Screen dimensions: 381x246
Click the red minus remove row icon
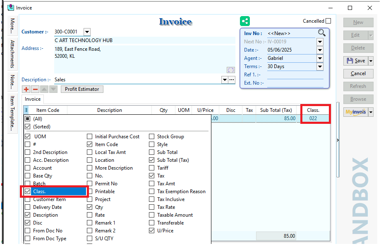pos(35,89)
